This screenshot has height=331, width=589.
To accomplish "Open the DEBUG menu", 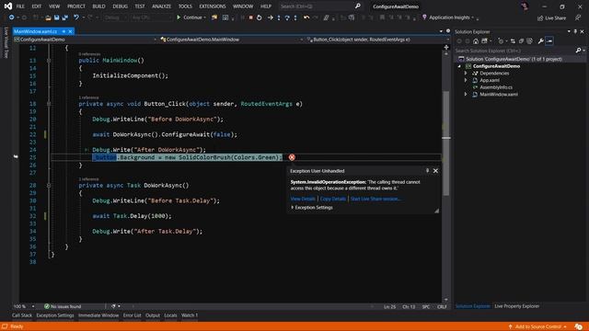I will (x=121, y=6).
